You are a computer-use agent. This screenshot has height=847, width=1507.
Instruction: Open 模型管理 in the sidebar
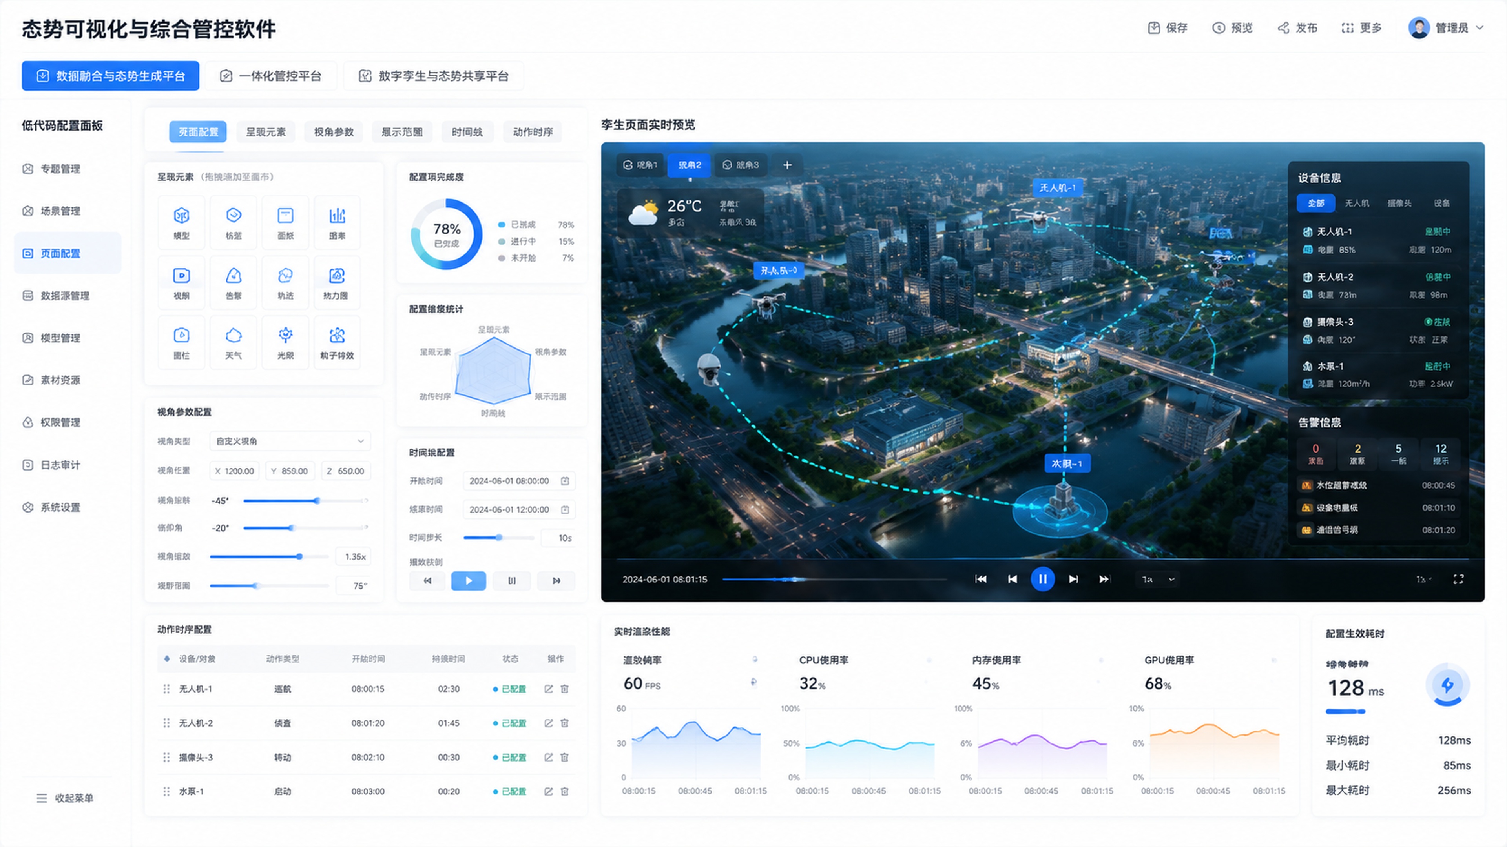tap(67, 338)
